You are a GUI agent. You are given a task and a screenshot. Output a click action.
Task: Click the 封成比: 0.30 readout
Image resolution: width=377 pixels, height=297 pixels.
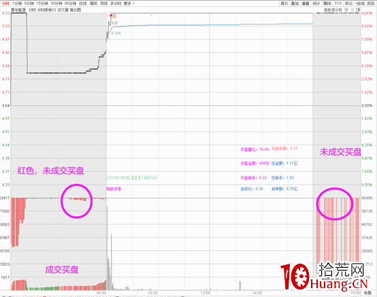click(x=252, y=189)
